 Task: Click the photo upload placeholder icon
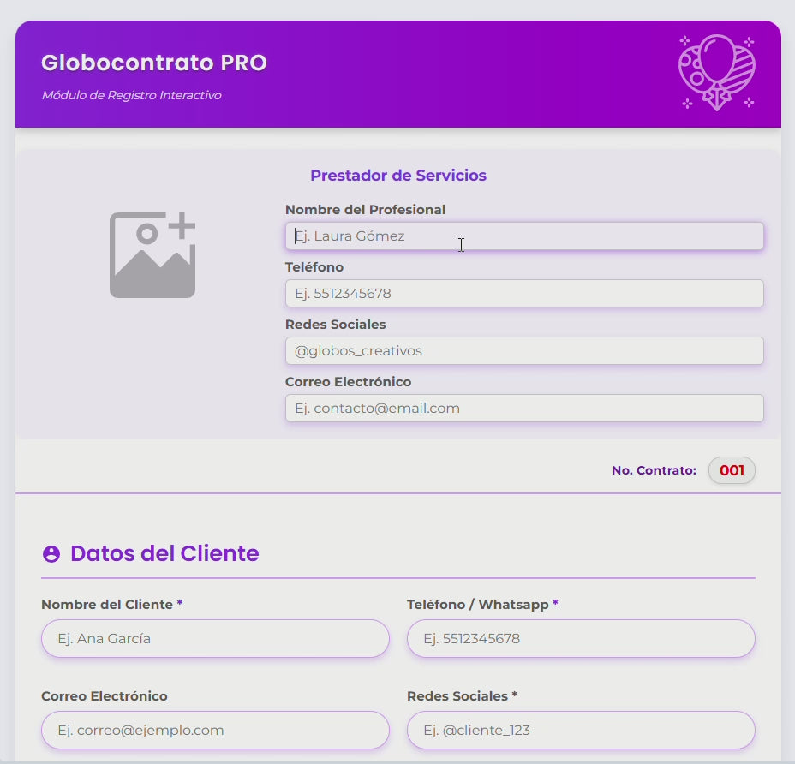pos(152,254)
